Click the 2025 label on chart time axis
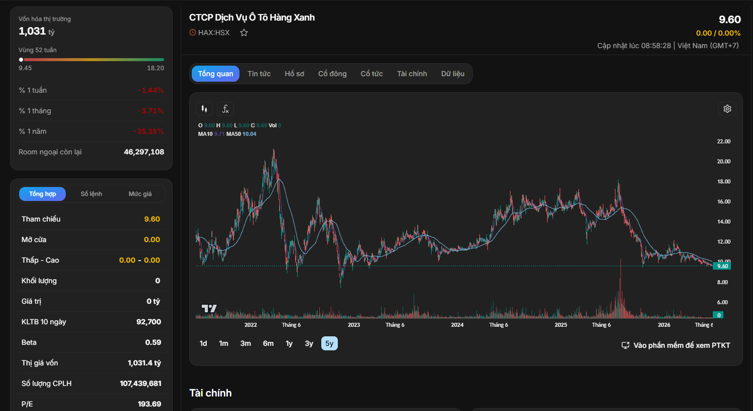 pos(561,325)
